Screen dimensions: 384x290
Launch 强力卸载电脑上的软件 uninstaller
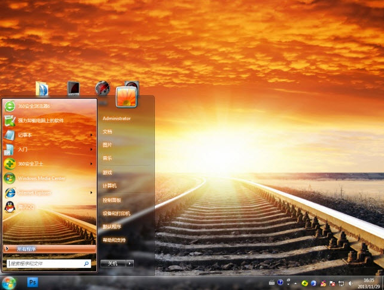point(49,120)
